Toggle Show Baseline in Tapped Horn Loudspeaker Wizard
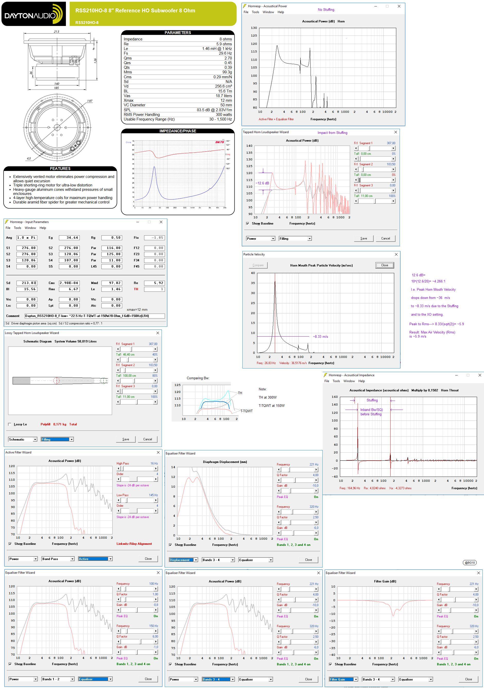484x688 pixels. [247, 223]
